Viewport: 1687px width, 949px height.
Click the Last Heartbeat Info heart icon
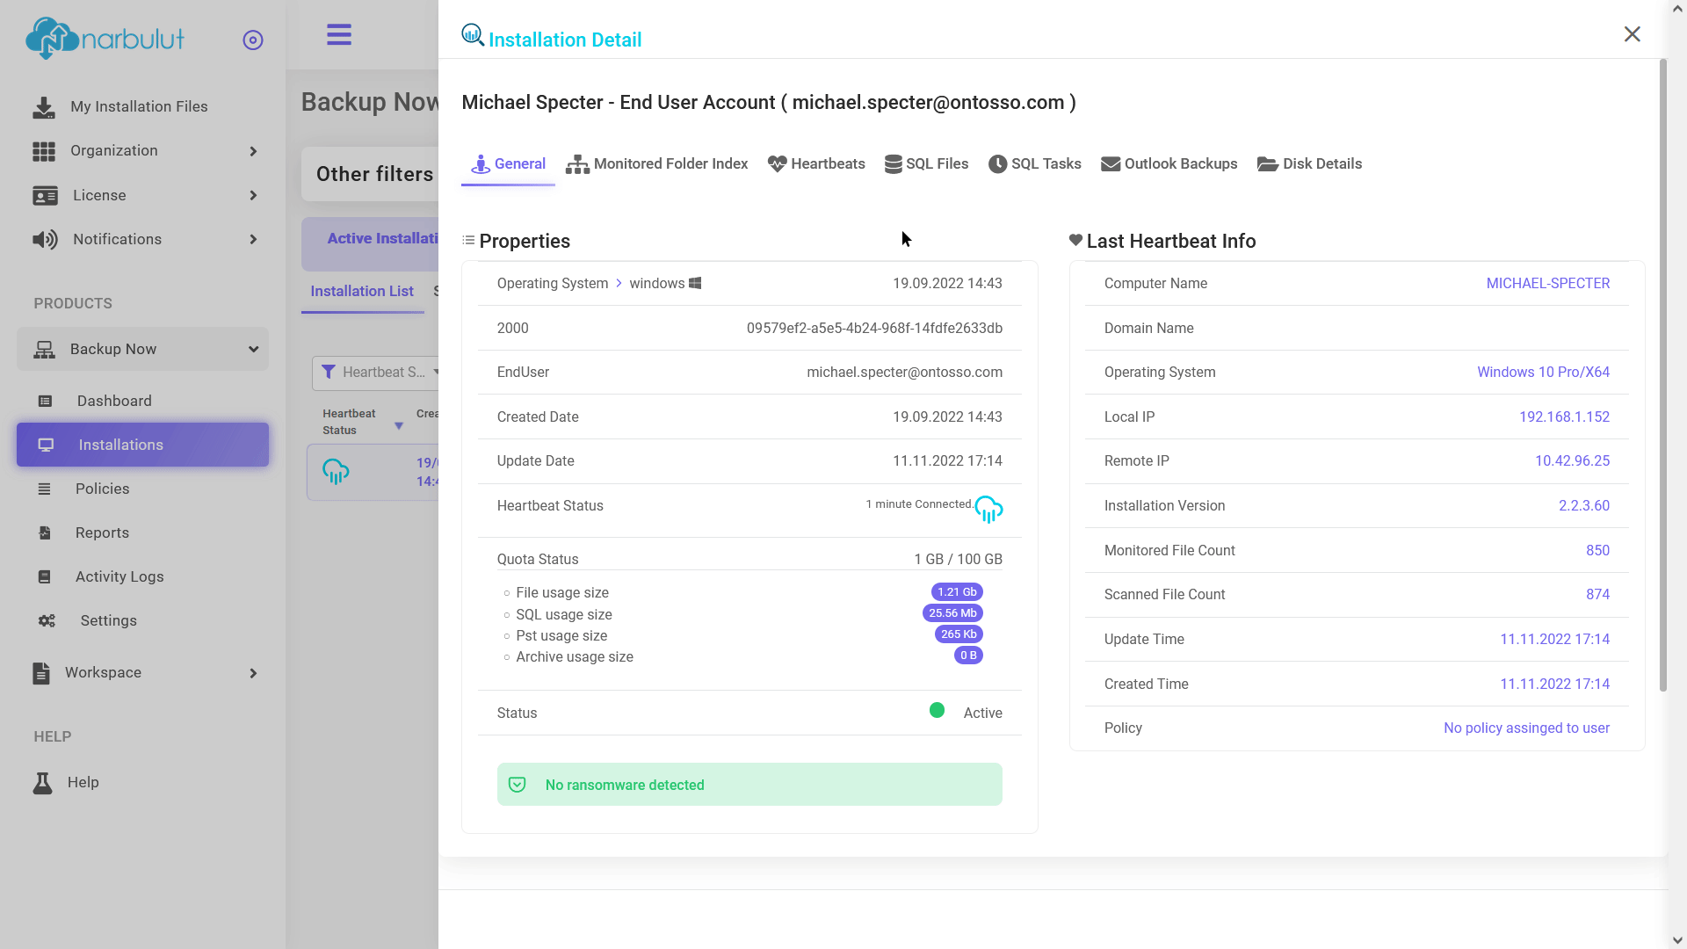1075,240
